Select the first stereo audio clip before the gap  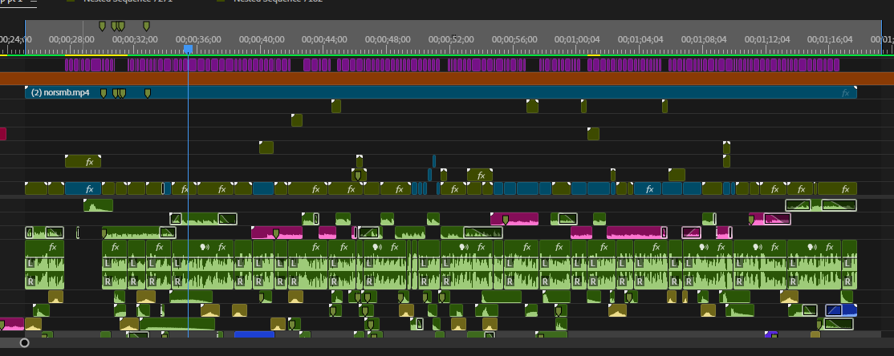point(45,265)
